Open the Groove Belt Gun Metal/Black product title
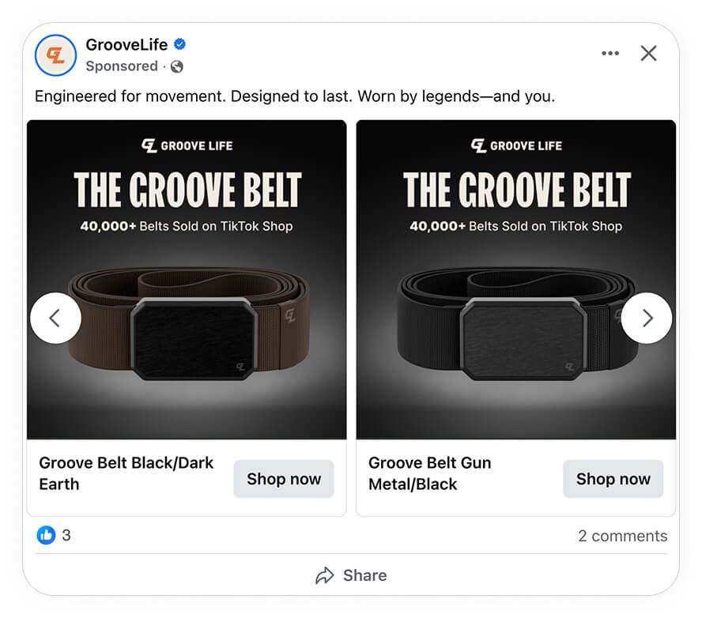 tap(429, 473)
